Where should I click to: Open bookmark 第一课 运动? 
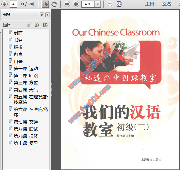point(26,69)
